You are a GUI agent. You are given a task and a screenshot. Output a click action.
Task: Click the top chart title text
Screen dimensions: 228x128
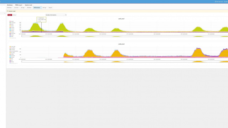click(x=121, y=19)
